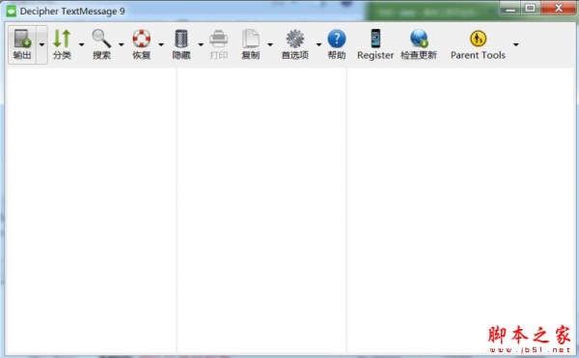Close the Decipher TextMessage window

(x=559, y=8)
